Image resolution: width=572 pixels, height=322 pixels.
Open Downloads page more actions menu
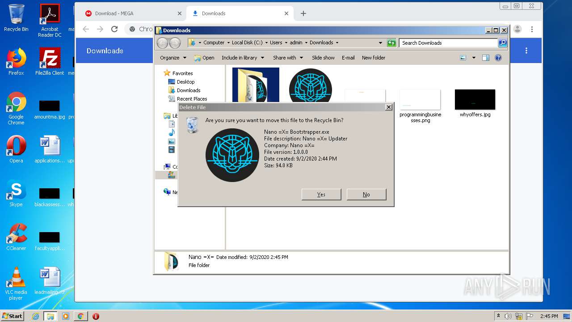[x=526, y=51]
